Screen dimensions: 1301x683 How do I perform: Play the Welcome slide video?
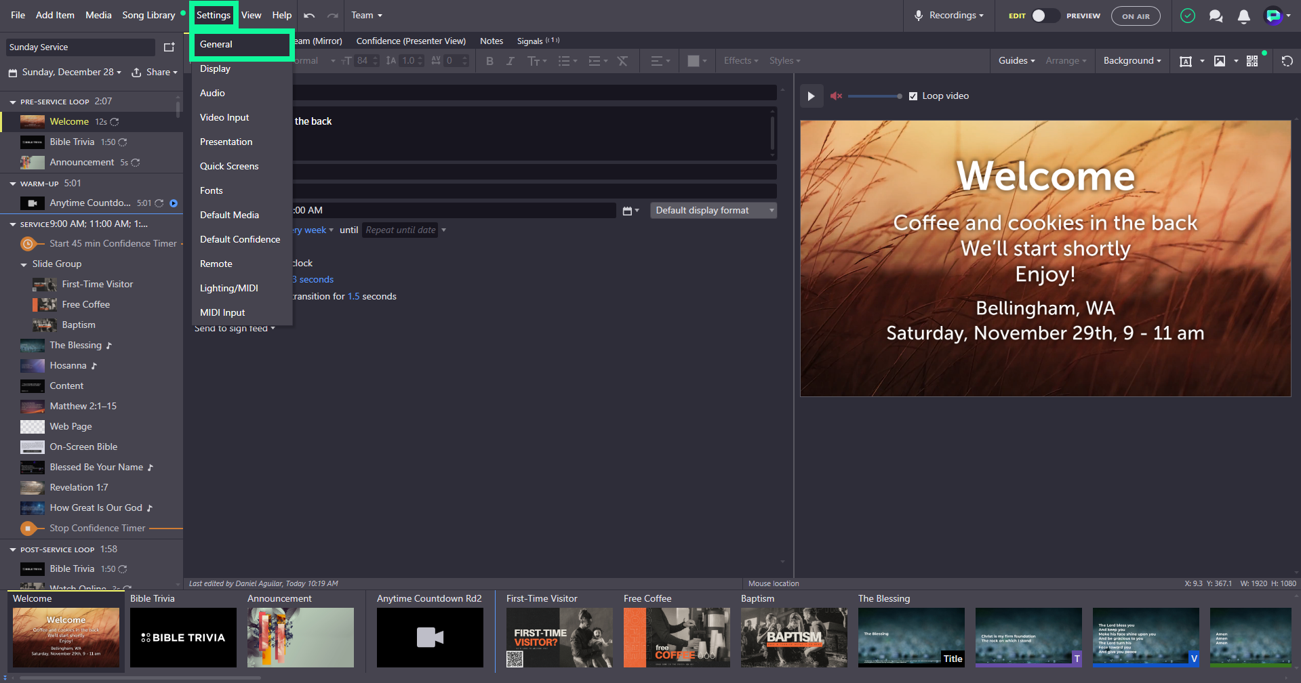811,96
